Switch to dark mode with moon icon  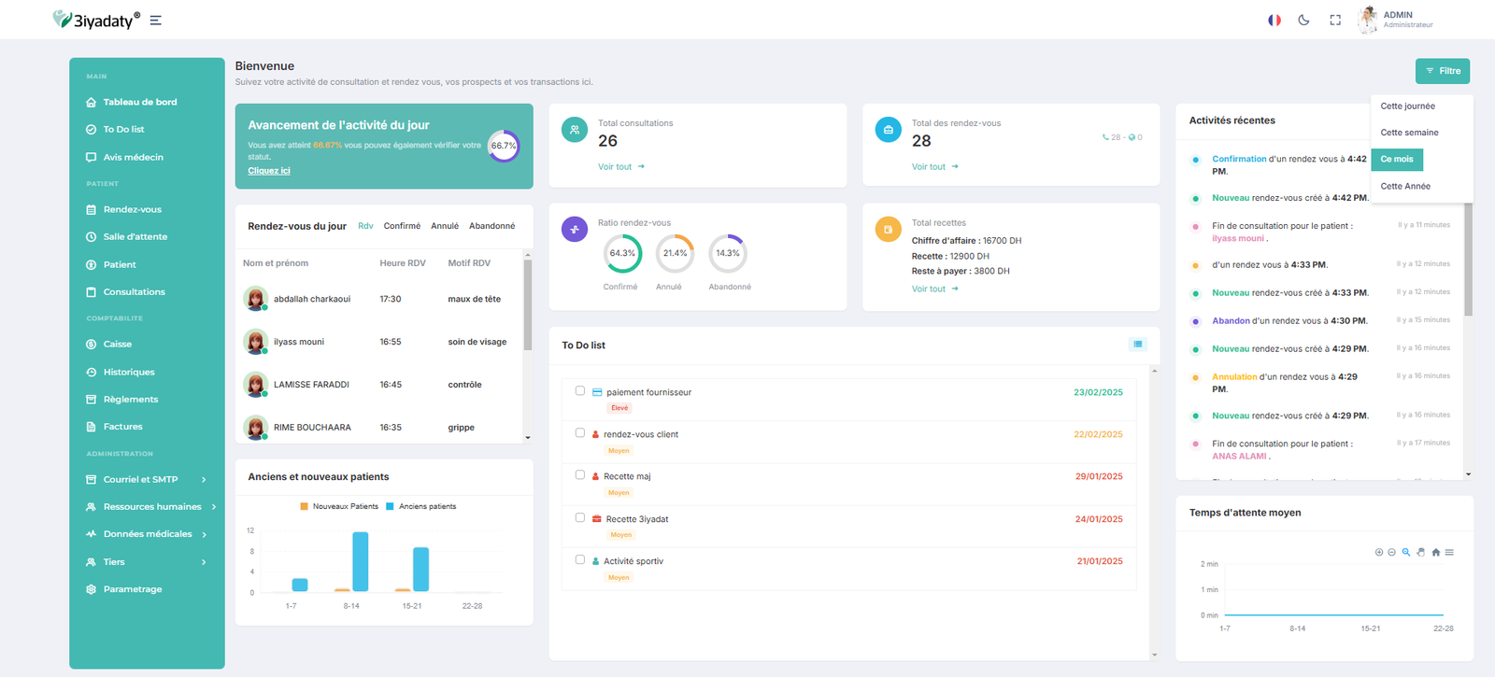click(x=1303, y=21)
